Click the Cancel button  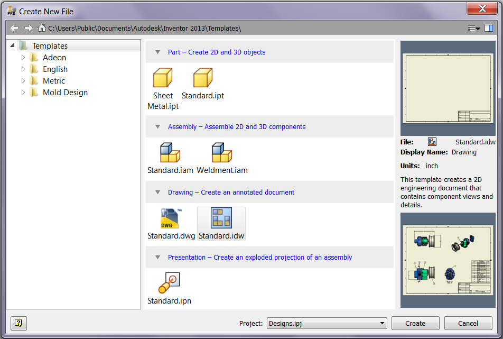[468, 323]
